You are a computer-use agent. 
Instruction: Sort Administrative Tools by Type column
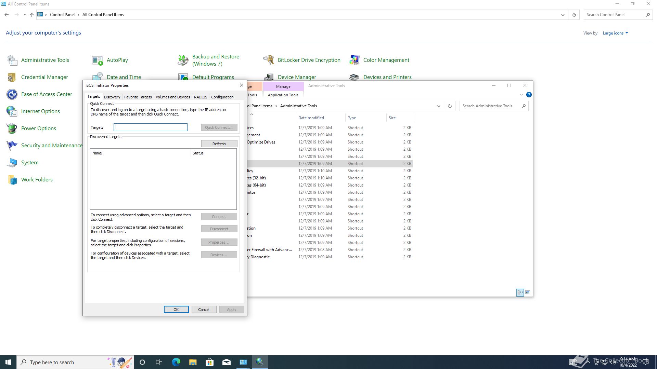click(366, 118)
